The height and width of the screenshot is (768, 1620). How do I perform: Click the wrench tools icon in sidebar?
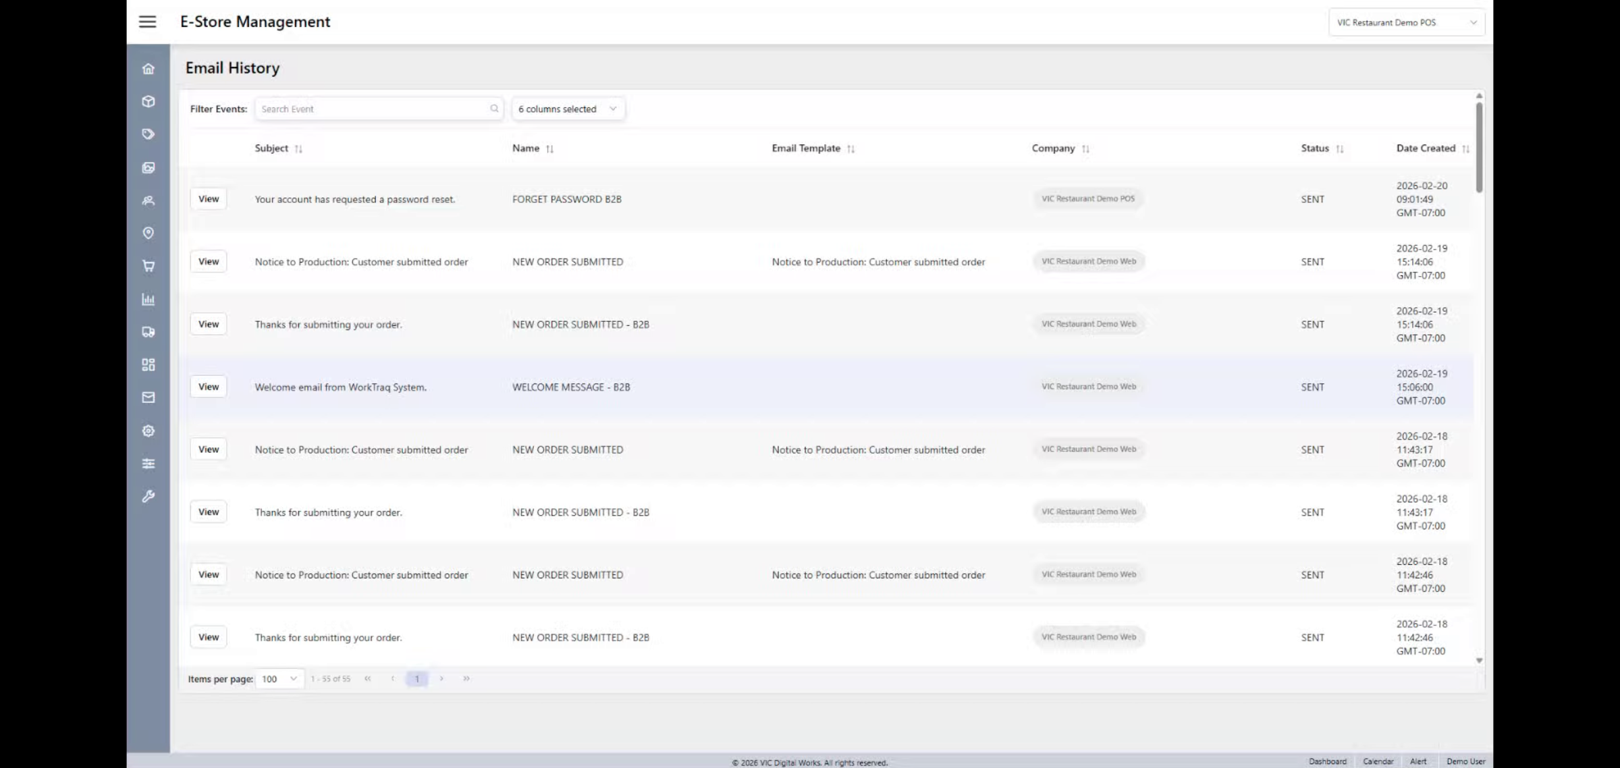pyautogui.click(x=148, y=497)
